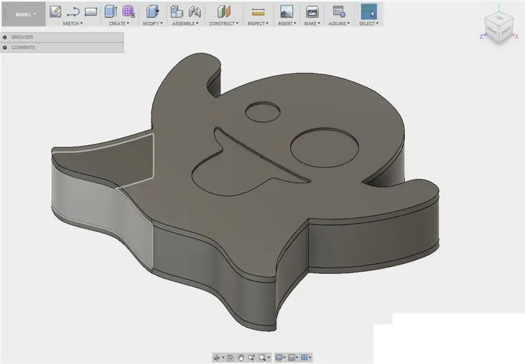Open the Zoom window dropdown arrow
The width and height of the screenshot is (525, 364).
click(268, 357)
